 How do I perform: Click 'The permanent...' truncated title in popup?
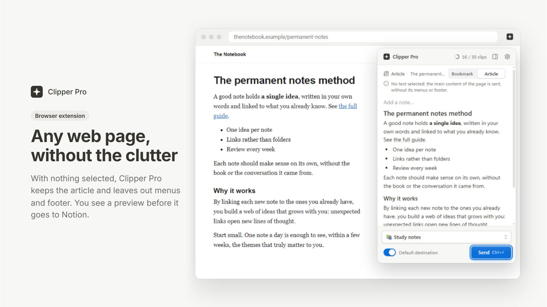tap(427, 74)
